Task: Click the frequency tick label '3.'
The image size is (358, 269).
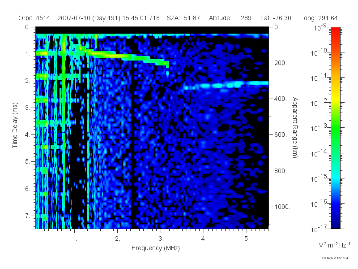Action: 161,239
